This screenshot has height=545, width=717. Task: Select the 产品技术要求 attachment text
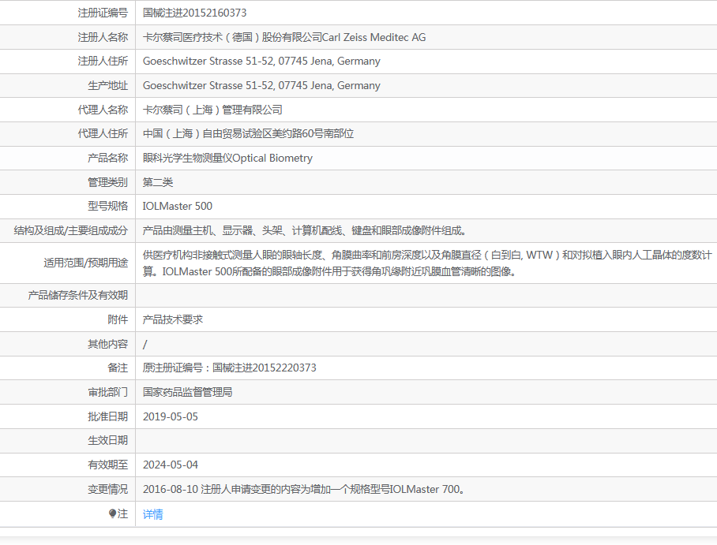(173, 319)
